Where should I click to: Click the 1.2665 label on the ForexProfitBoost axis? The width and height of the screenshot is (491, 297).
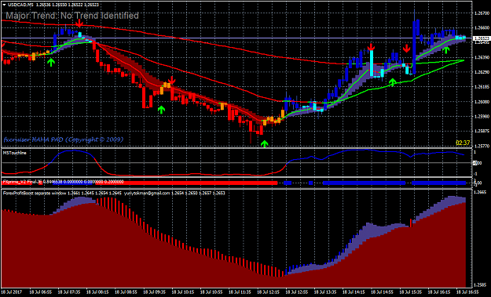pos(480,192)
